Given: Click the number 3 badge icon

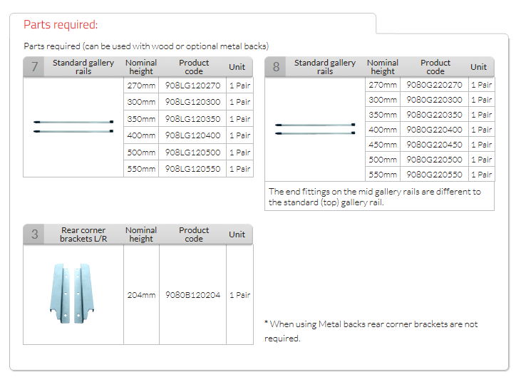Looking at the screenshot, I should (35, 234).
